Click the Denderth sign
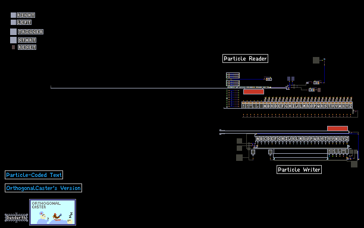The height and width of the screenshot is (228, 364). point(16,217)
